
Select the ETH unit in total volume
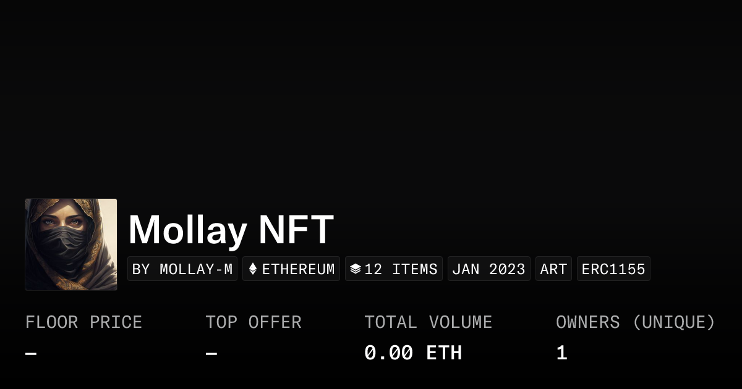444,353
